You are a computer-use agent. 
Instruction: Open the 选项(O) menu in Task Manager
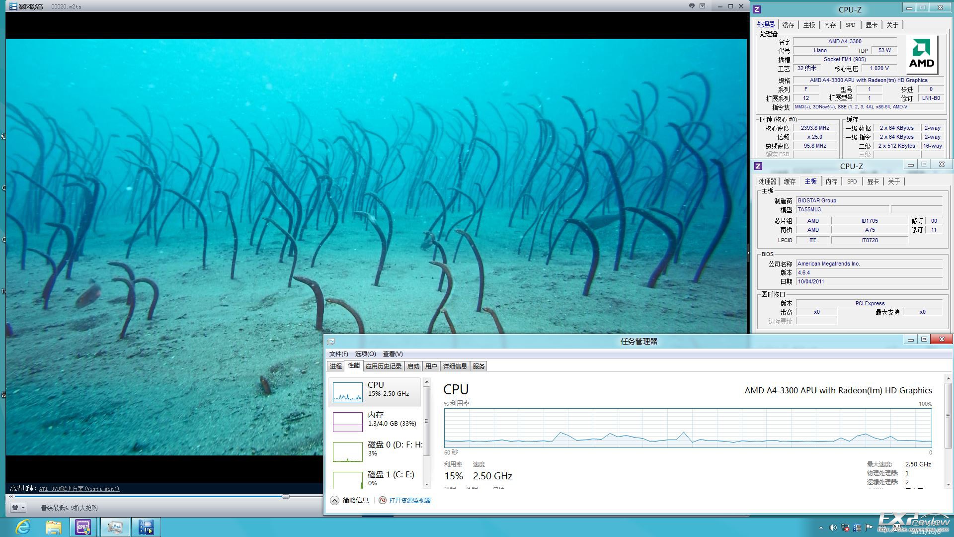click(x=365, y=354)
